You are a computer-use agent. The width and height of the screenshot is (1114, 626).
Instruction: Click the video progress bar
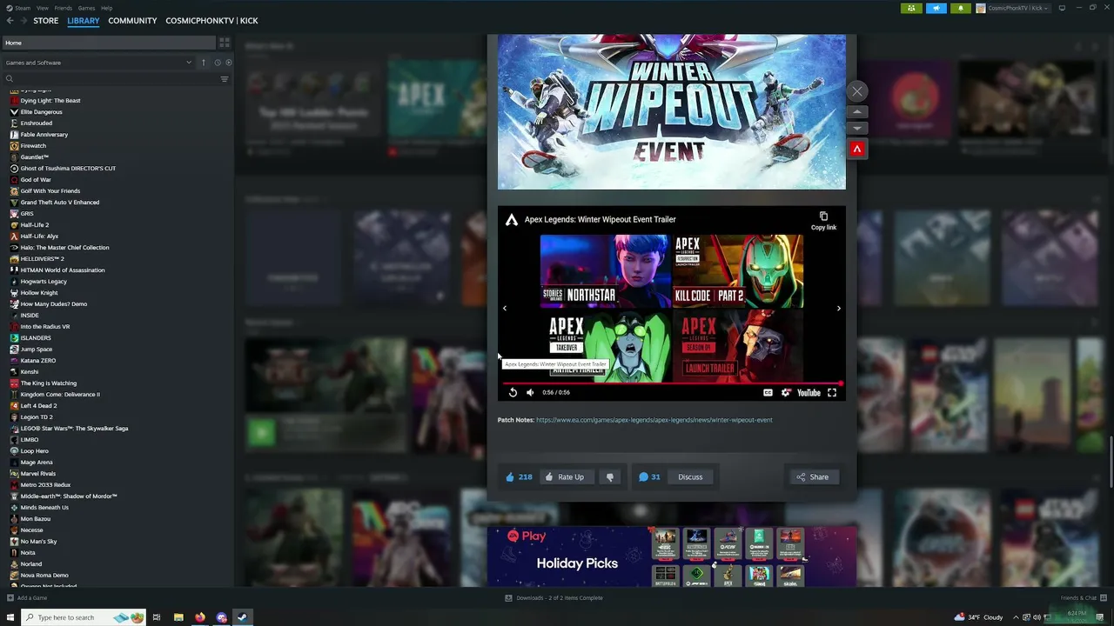(x=672, y=382)
